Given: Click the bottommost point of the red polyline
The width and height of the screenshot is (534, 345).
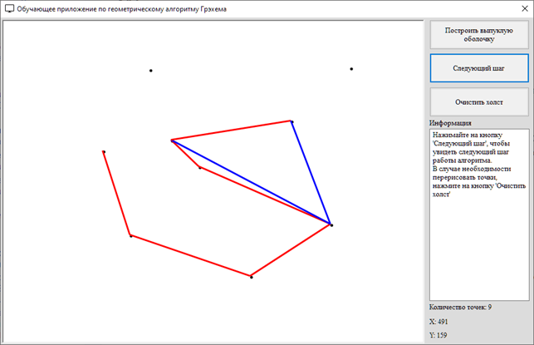Looking at the screenshot, I should [252, 277].
